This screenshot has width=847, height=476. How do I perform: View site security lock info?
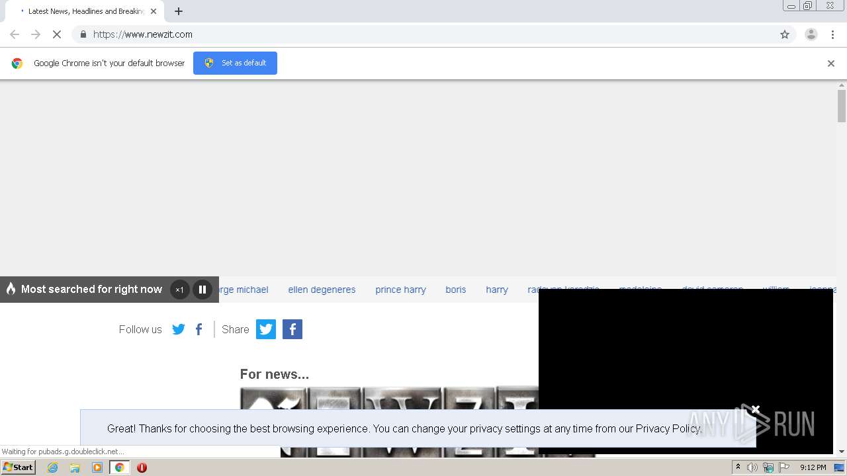click(x=83, y=34)
